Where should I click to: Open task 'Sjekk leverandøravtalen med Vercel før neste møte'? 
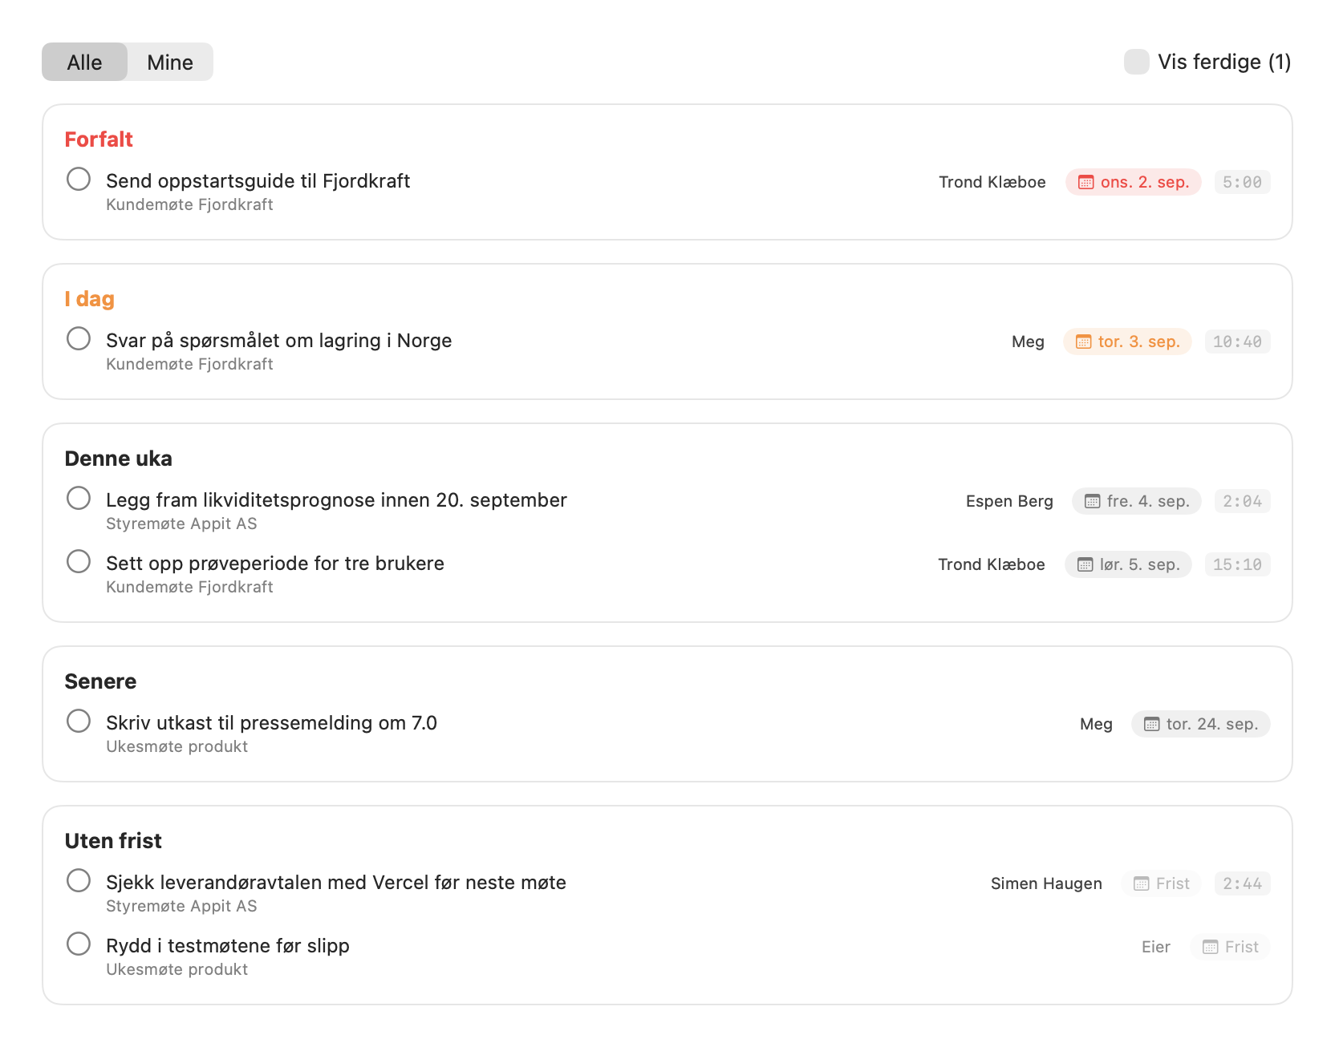tap(336, 882)
